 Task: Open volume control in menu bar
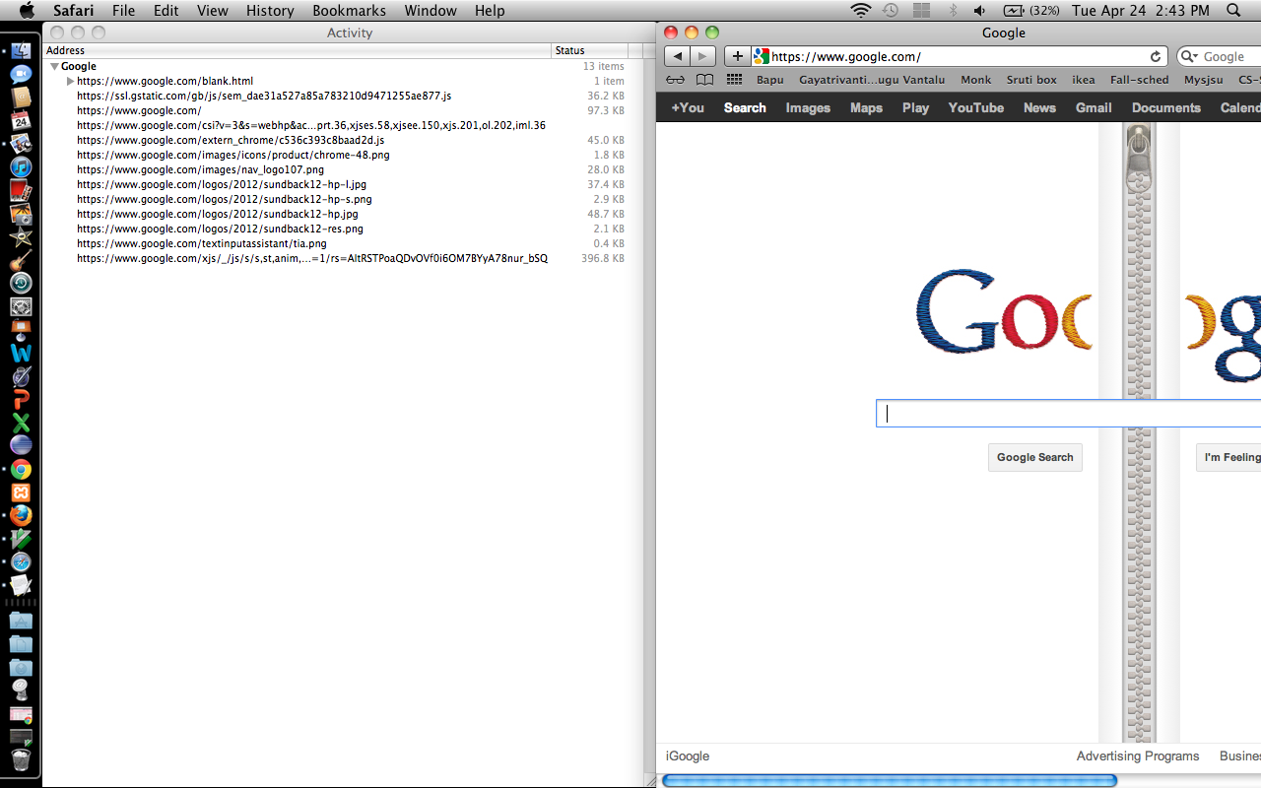click(979, 11)
